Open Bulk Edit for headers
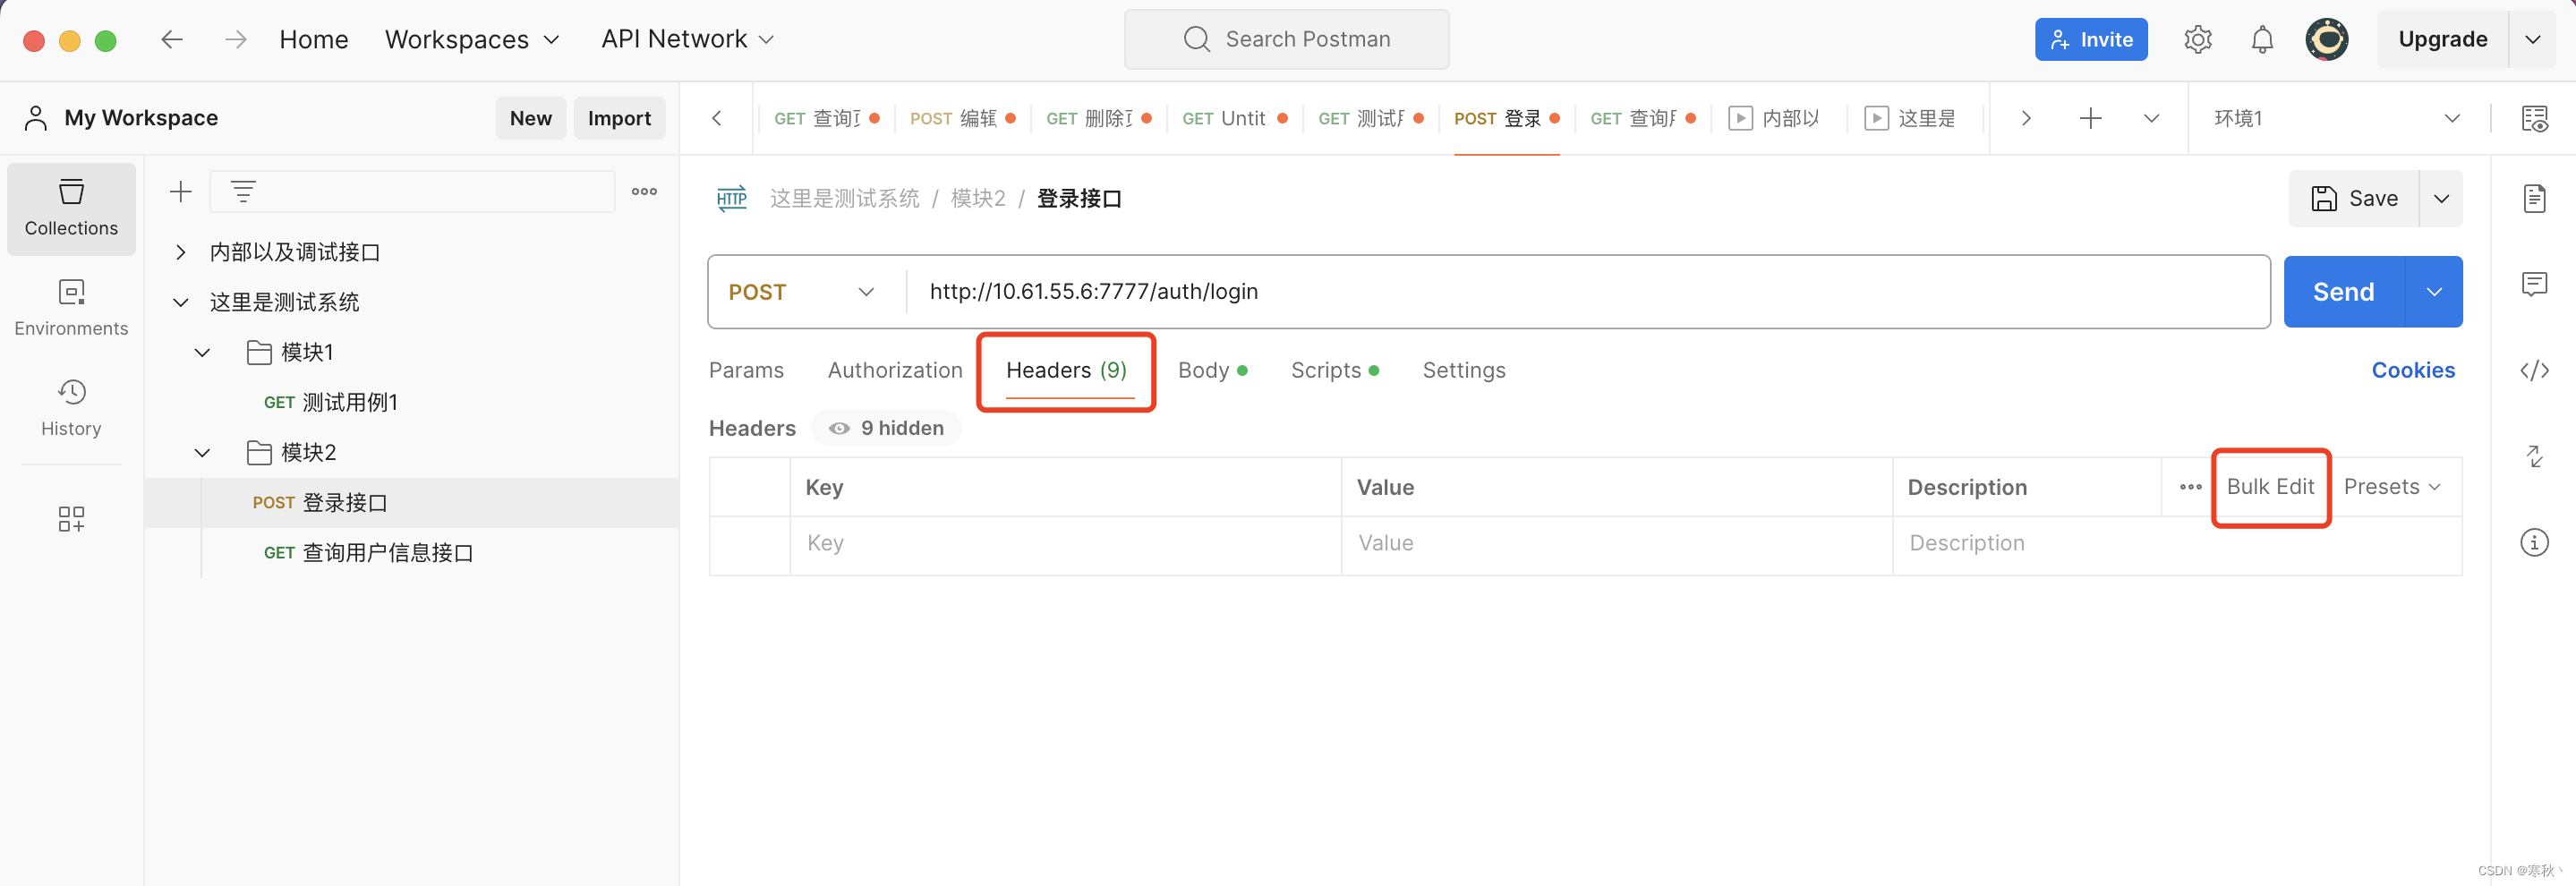2576x886 pixels. pos(2271,487)
